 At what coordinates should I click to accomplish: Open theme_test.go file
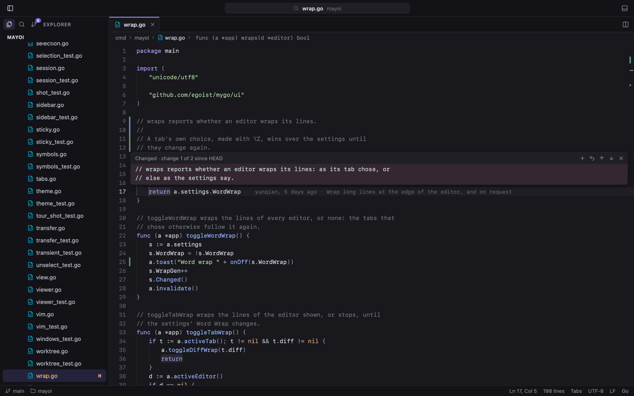coord(54,204)
